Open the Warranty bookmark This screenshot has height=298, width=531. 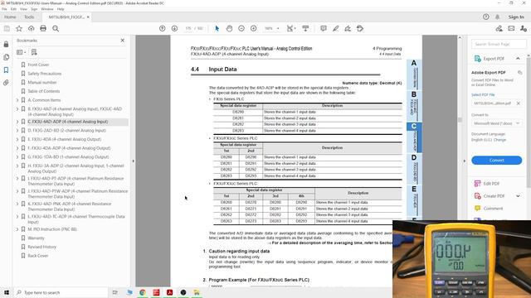point(36,238)
